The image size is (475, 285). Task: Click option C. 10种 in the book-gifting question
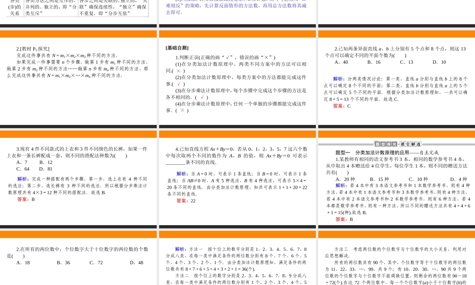pos(418,179)
